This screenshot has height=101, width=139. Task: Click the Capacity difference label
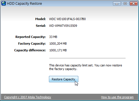pyautogui.click(x=30, y=50)
